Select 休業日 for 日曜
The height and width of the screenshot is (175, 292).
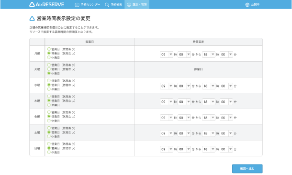[49, 153]
